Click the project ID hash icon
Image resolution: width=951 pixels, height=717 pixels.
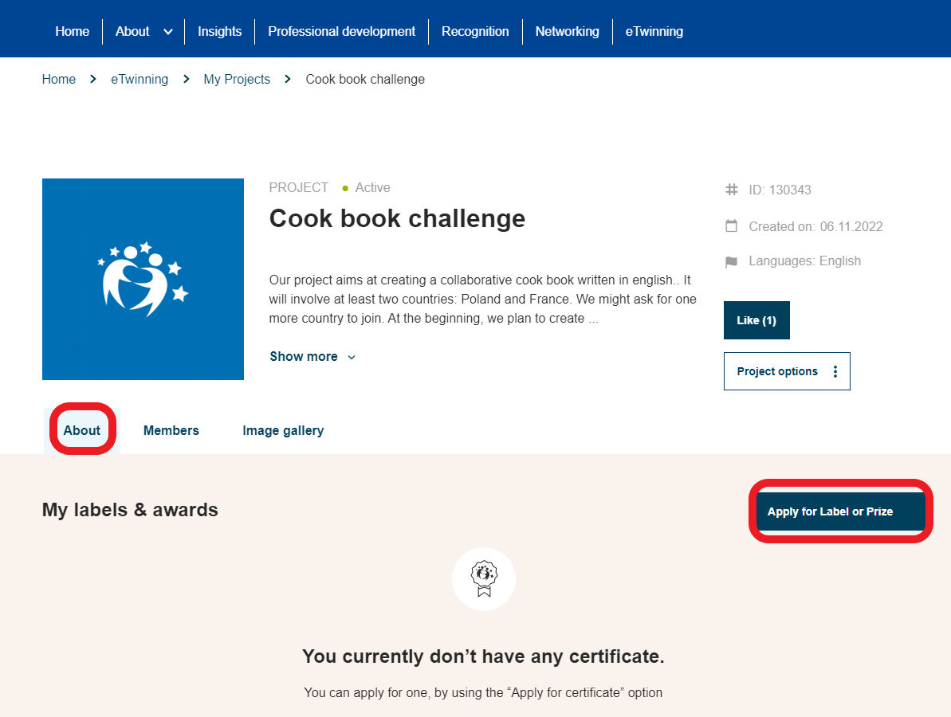[731, 190]
